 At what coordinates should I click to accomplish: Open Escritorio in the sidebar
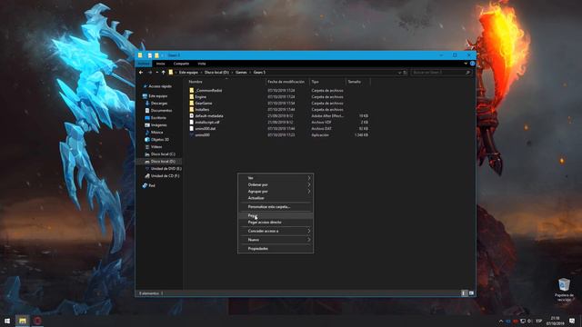point(158,118)
